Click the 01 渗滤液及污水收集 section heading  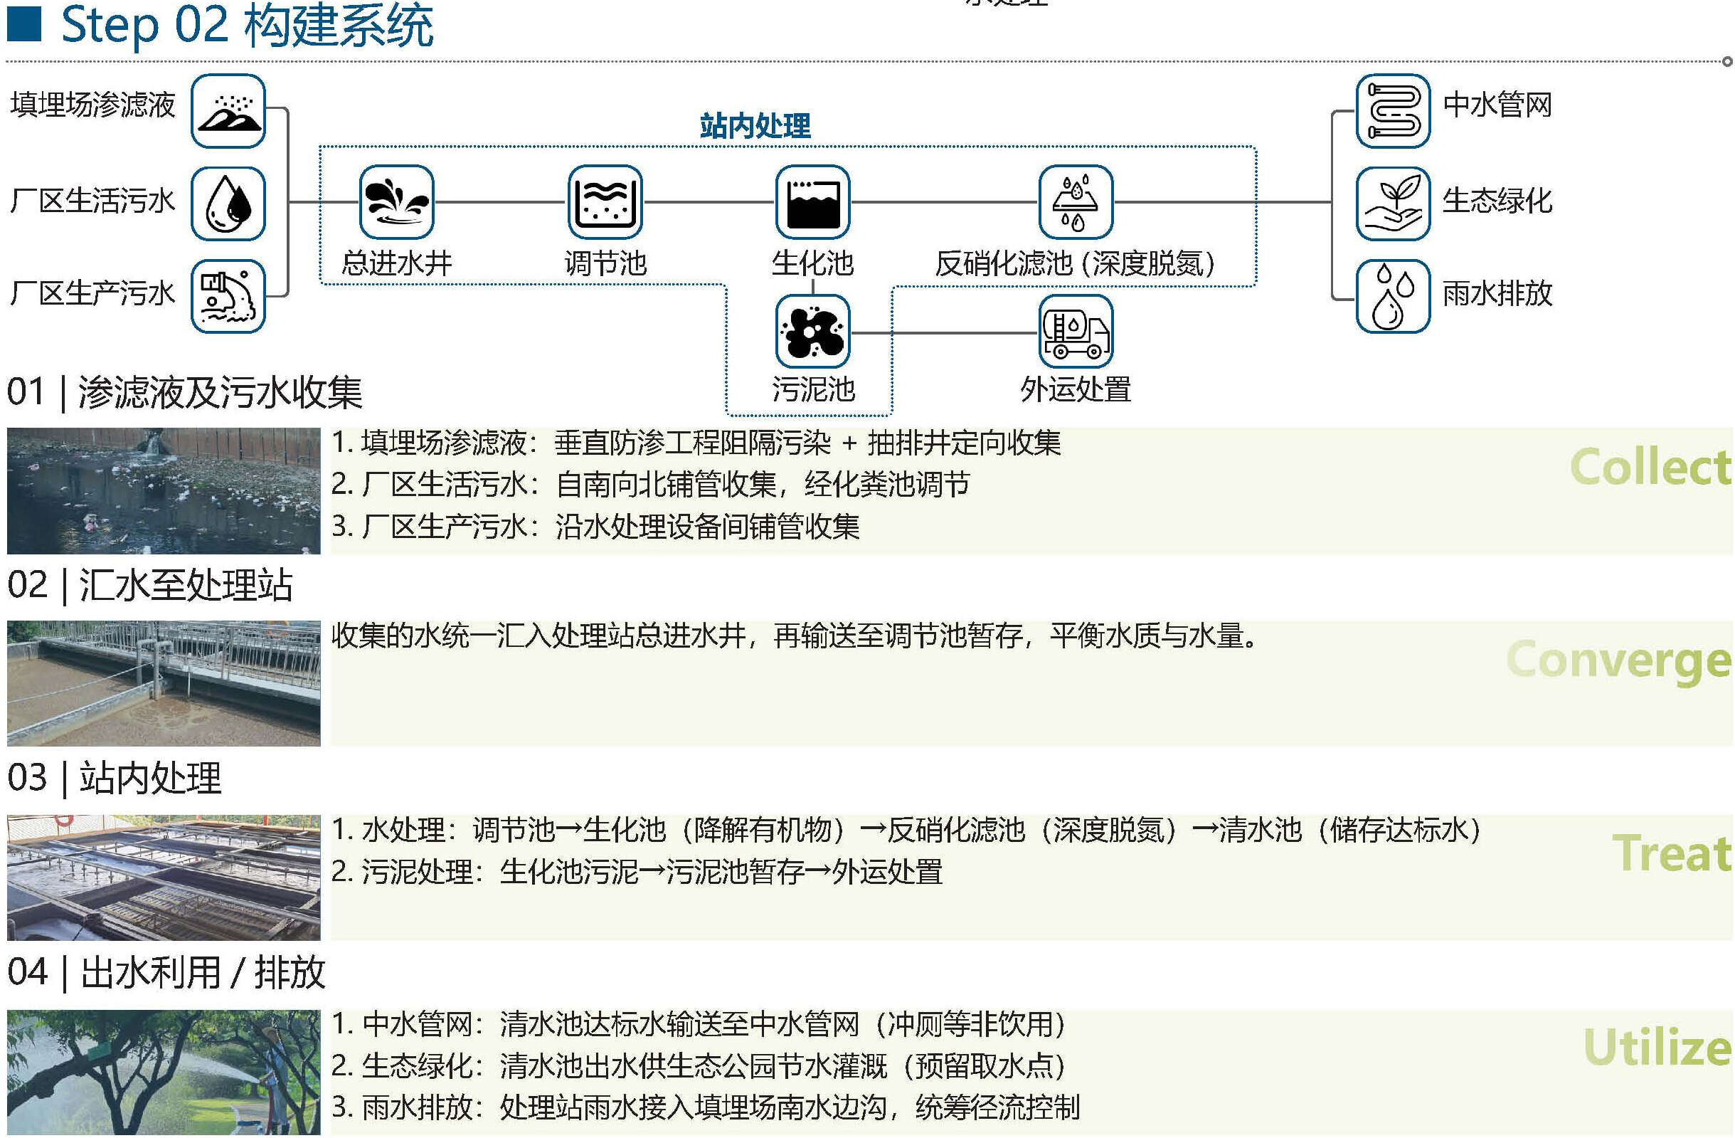click(184, 391)
